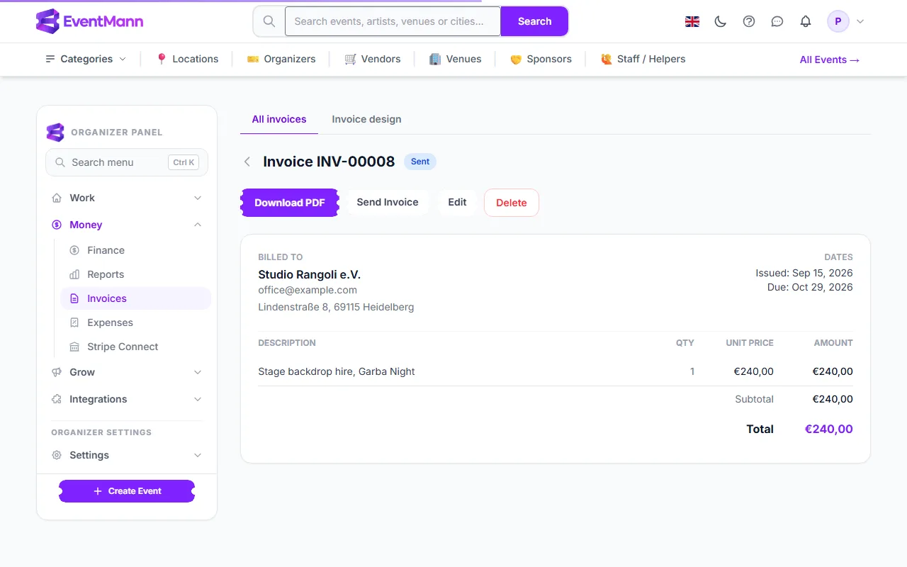Screen dimensions: 907x567
Task: Focus the Search menu field in sidebar
Action: pyautogui.click(x=127, y=162)
